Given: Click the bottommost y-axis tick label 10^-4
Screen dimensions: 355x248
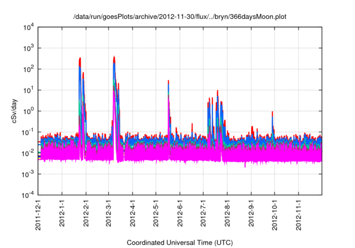Looking at the screenshot, I should pyautogui.click(x=27, y=195).
